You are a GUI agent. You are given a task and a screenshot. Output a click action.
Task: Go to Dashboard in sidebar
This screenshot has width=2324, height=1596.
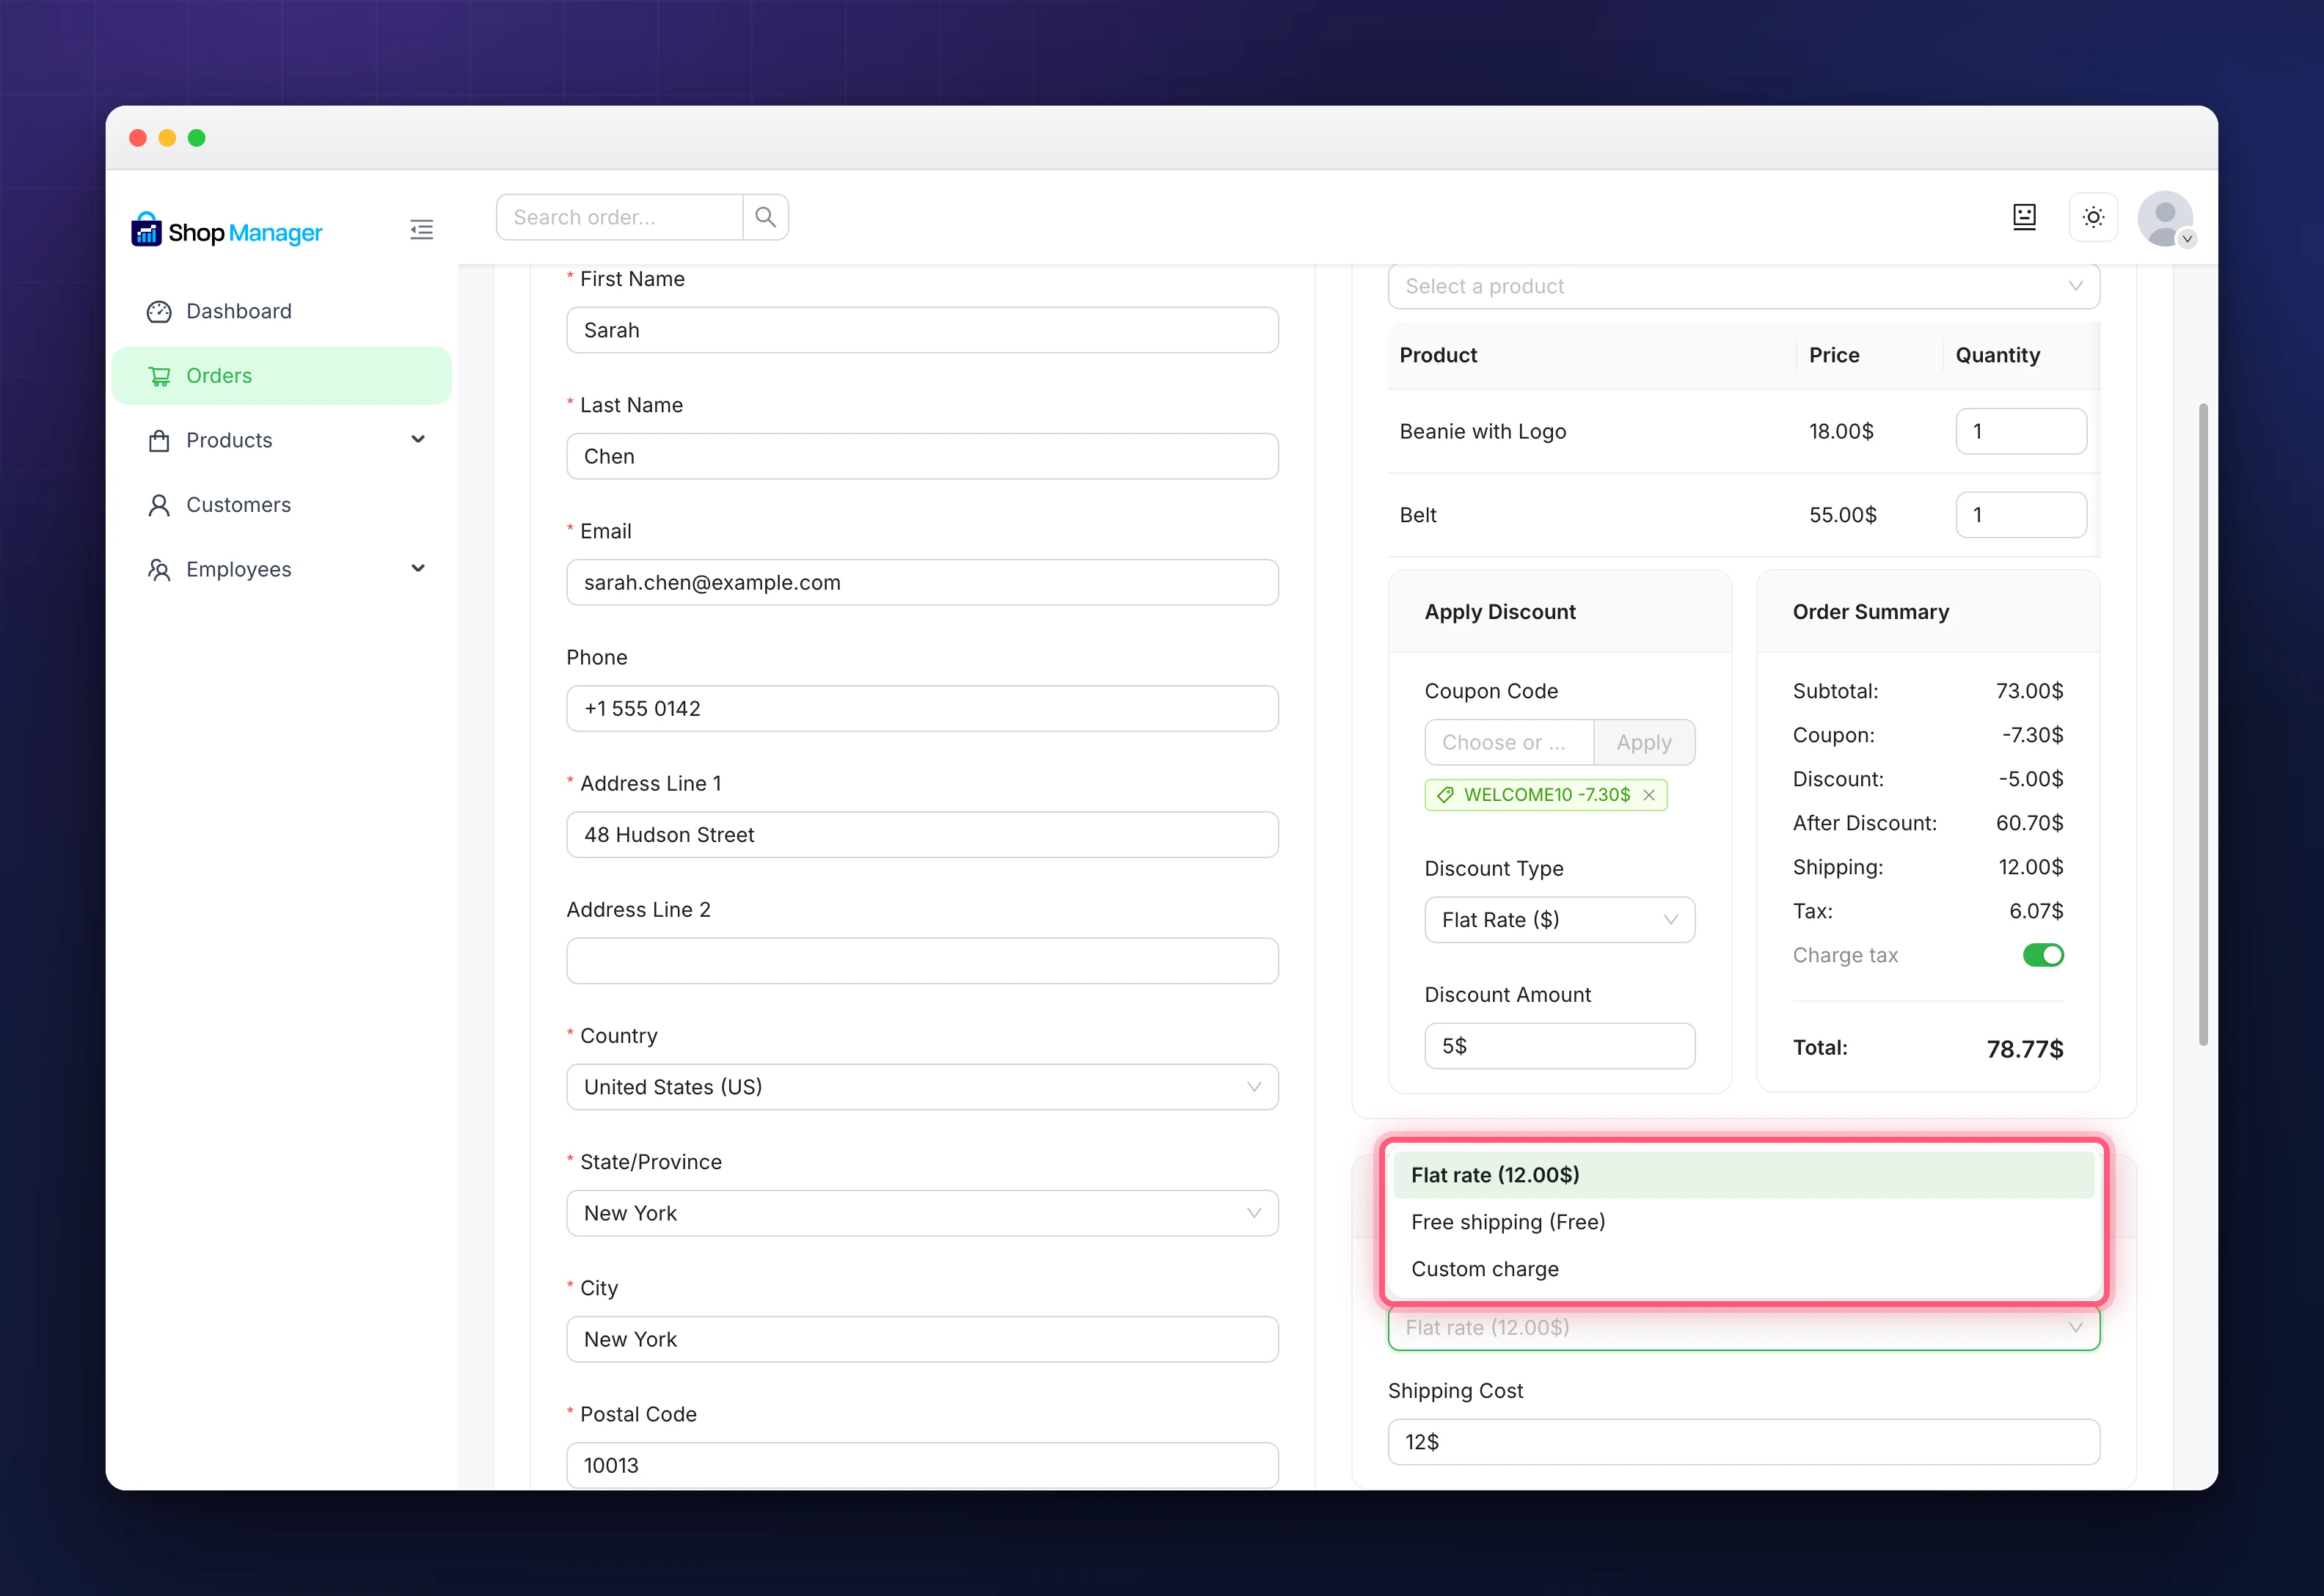point(281,312)
